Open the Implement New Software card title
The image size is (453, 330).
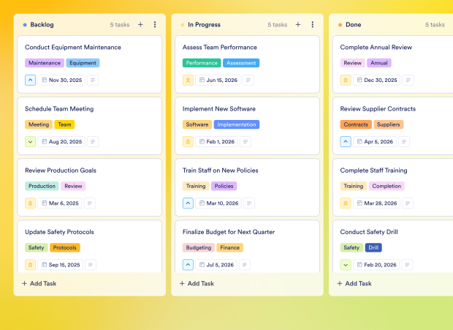click(x=219, y=109)
